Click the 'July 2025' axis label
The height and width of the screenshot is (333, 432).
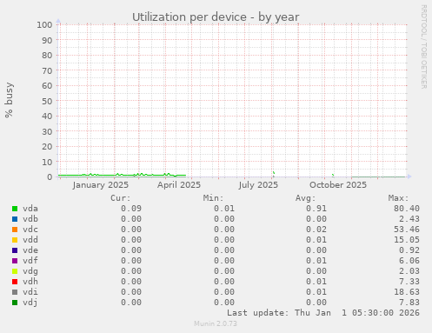click(x=258, y=185)
